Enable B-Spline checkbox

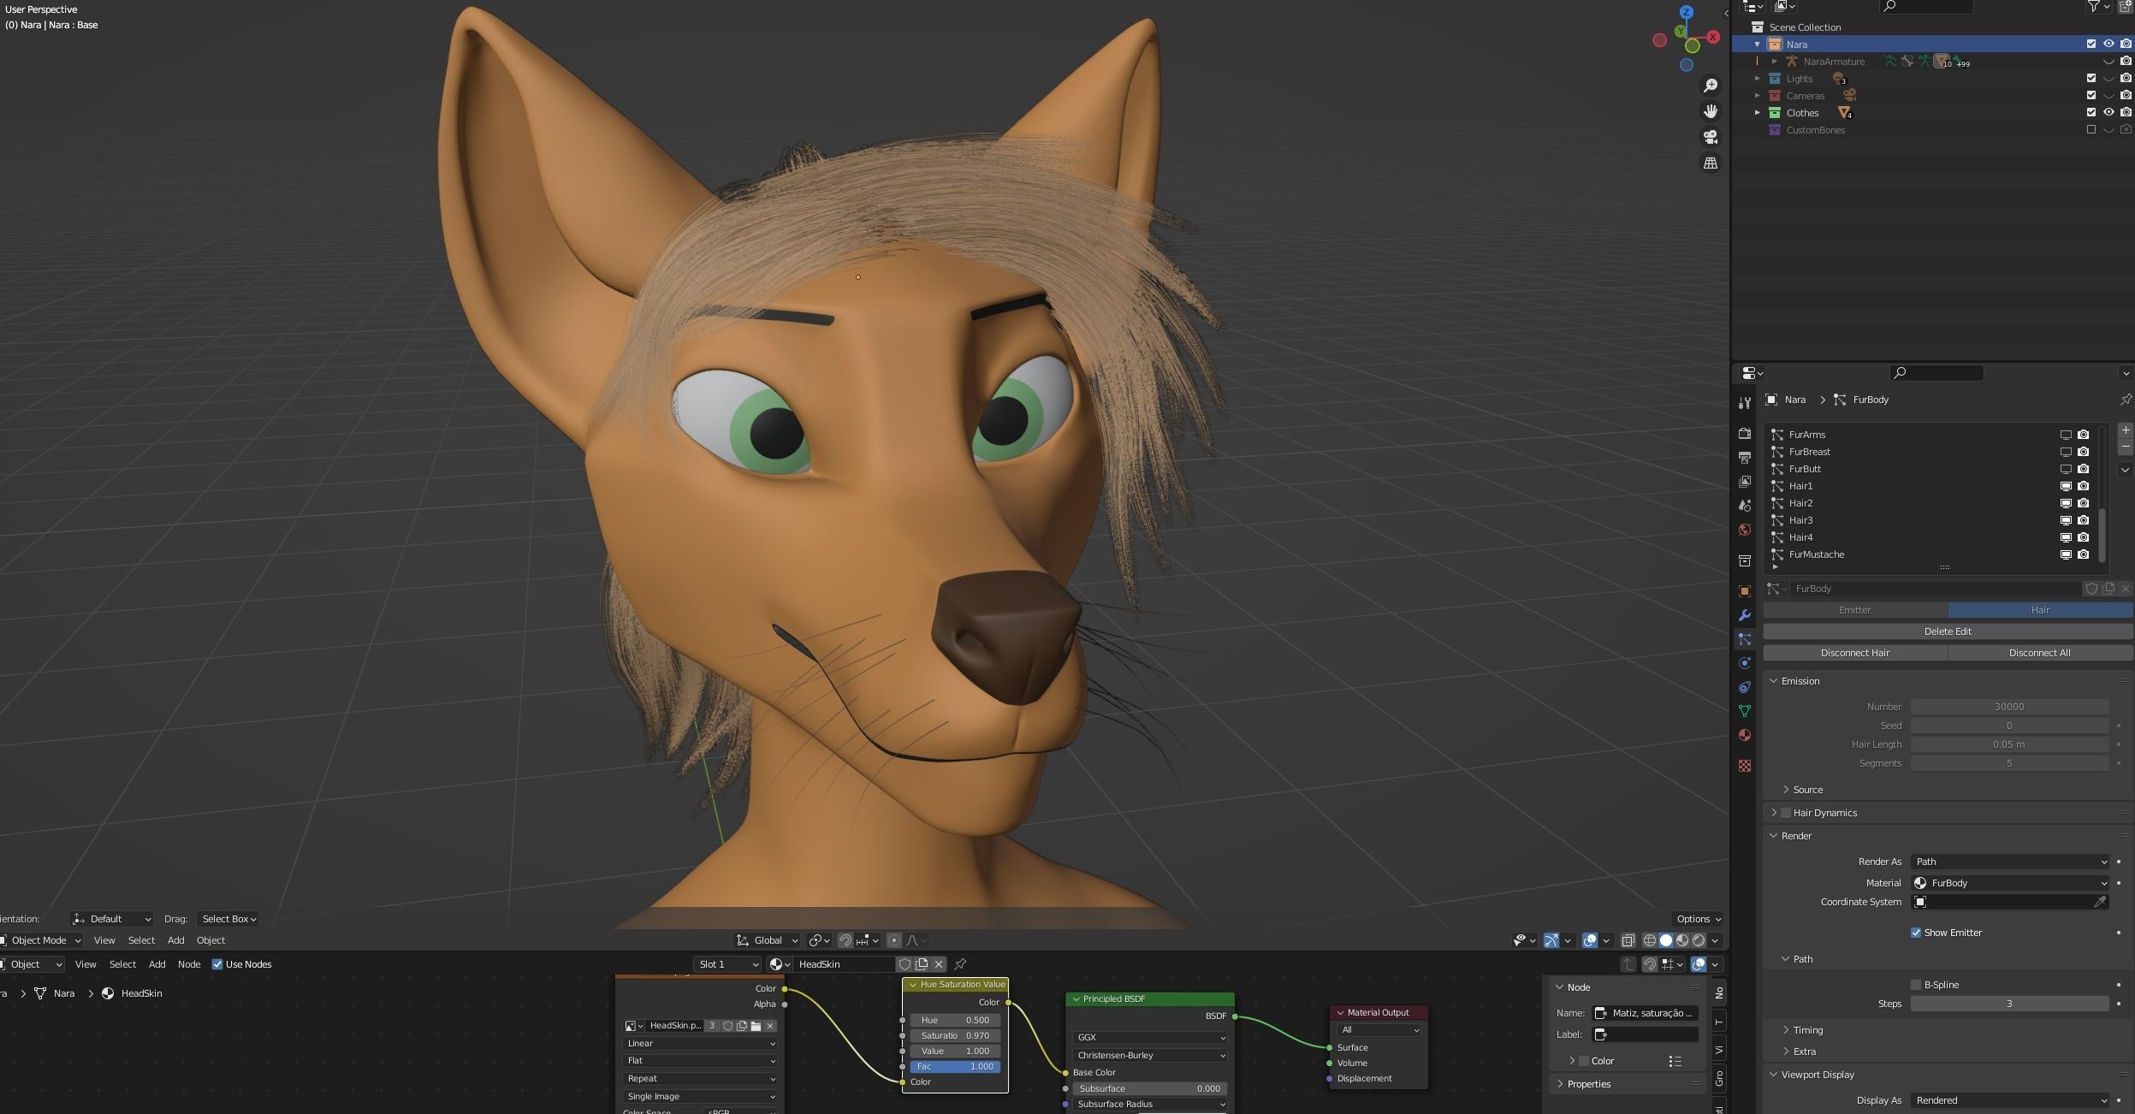1916,985
